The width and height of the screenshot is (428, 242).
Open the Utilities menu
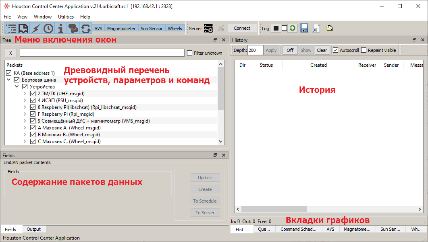coord(66,17)
